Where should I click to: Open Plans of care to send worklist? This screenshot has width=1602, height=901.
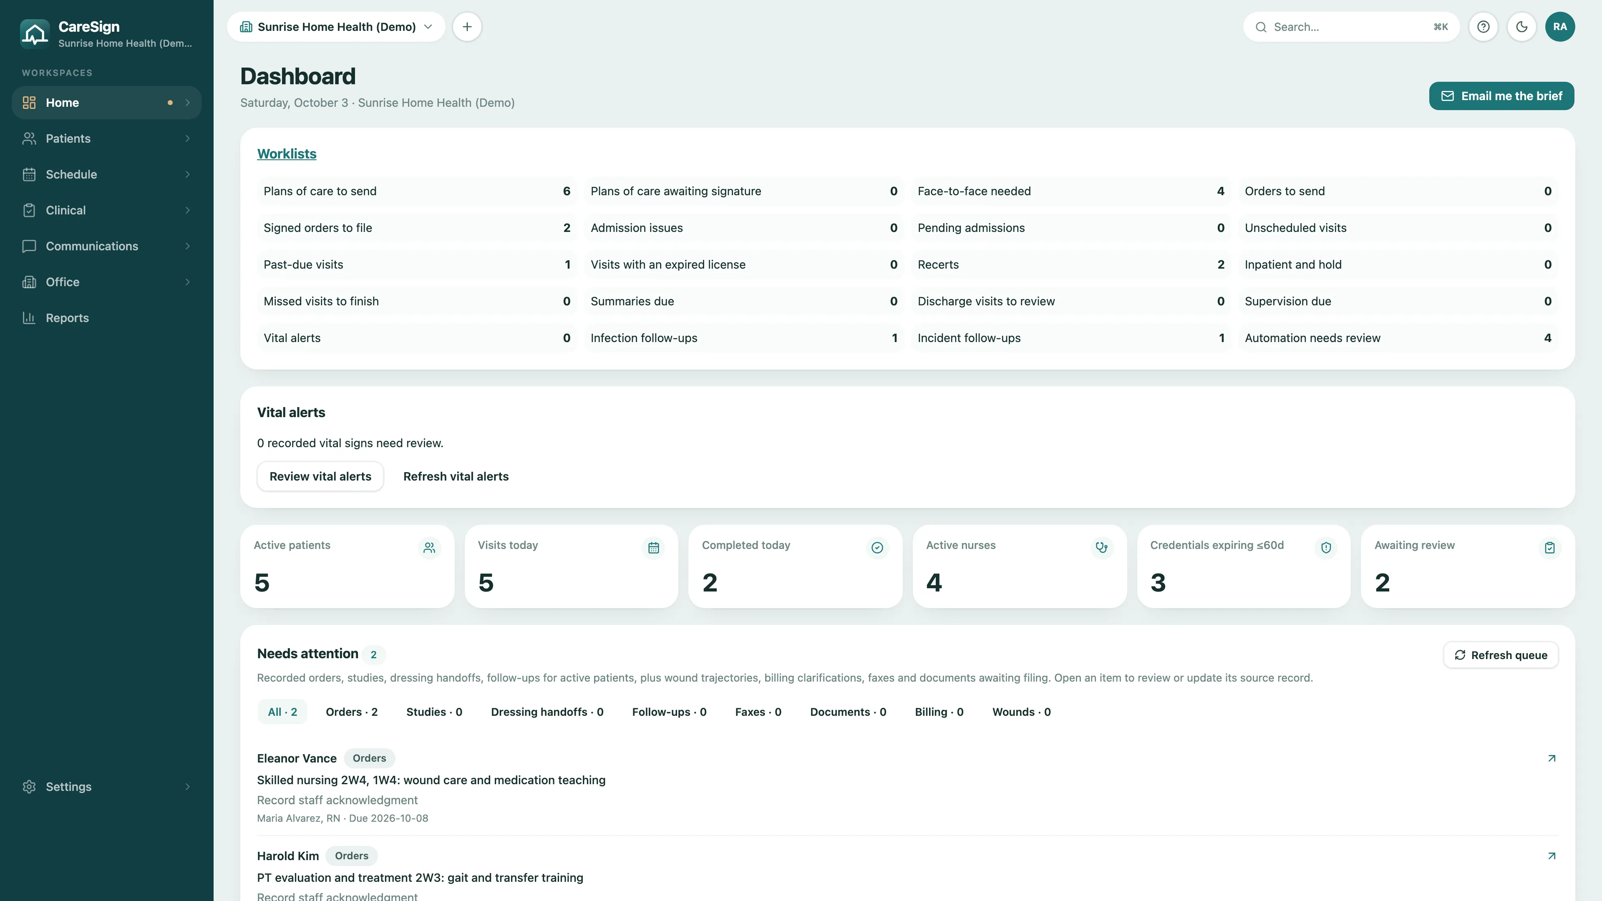[417, 191]
